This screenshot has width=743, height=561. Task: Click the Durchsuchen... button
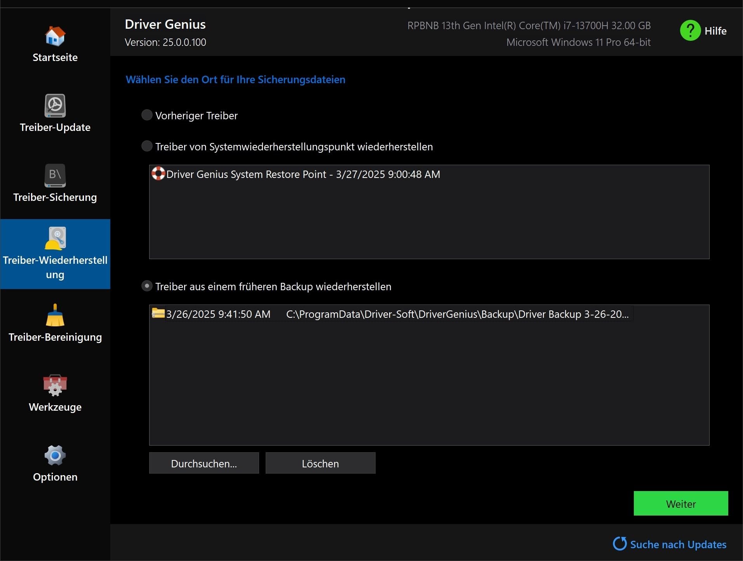tap(204, 463)
